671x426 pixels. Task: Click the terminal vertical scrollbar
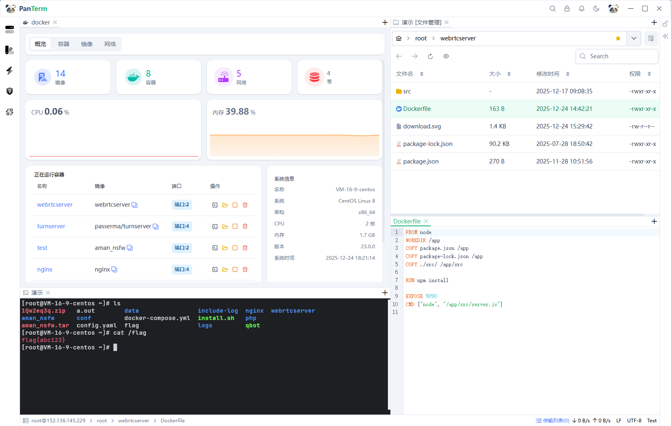click(x=389, y=355)
